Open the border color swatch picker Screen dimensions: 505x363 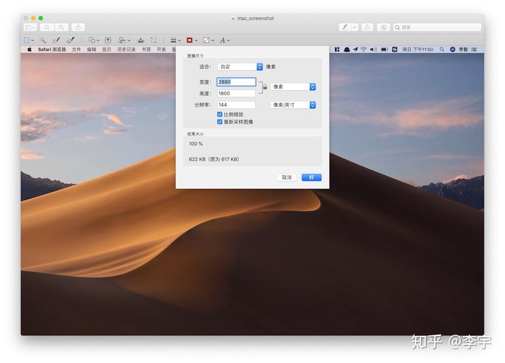point(189,40)
